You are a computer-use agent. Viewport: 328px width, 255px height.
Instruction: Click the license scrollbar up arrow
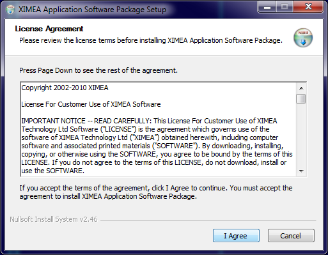point(301,88)
